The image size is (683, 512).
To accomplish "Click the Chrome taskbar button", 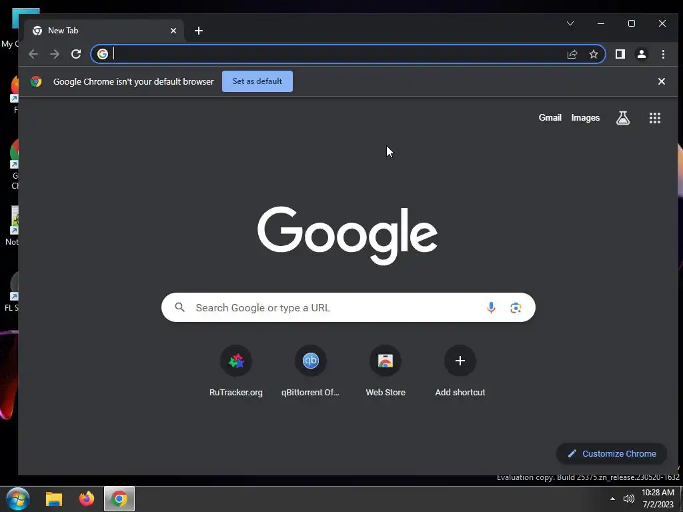I will [119, 499].
